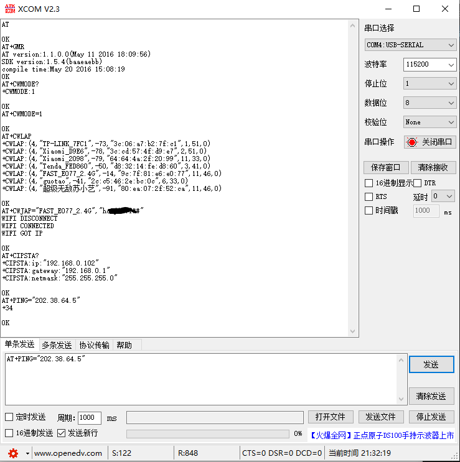
Task: Minimize the XCOM V2.3 window
Action: click(388, 9)
